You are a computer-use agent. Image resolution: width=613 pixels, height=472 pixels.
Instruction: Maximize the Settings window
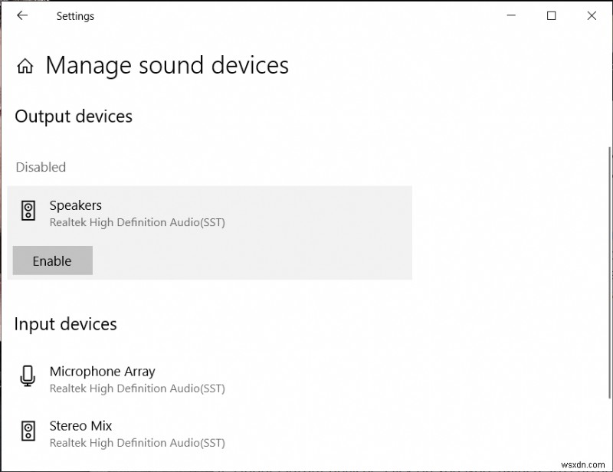[551, 16]
